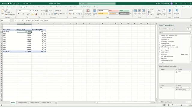Open the Design ribbon tab
Viewport: 192px width, 108px height.
point(96,7)
